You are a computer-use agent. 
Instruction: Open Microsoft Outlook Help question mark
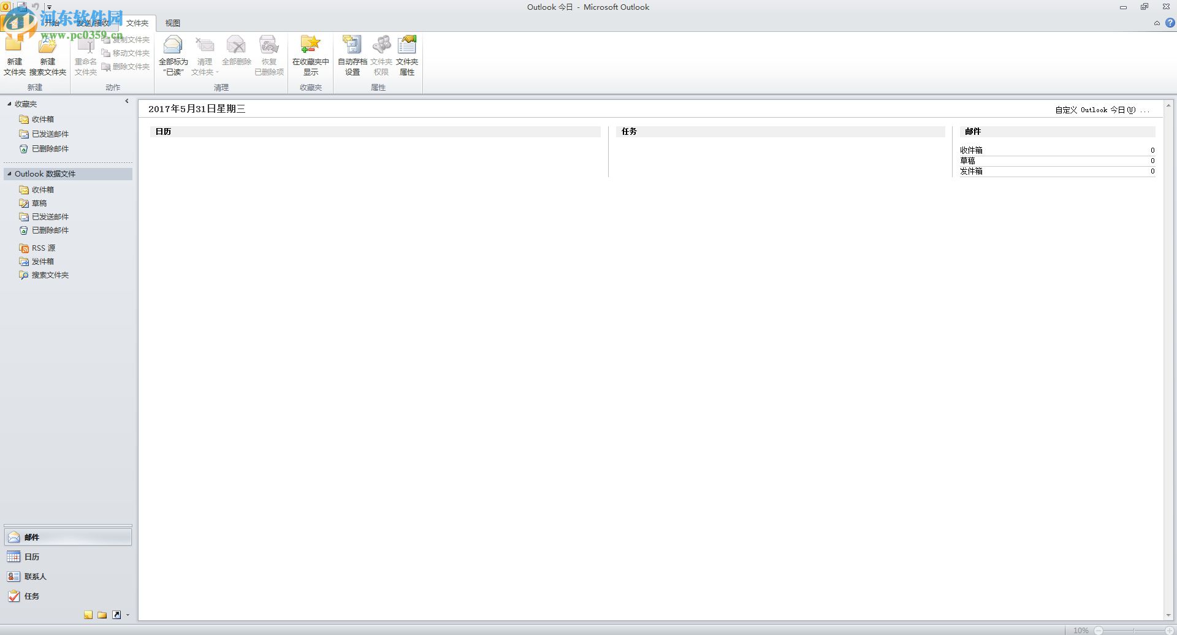tap(1170, 23)
